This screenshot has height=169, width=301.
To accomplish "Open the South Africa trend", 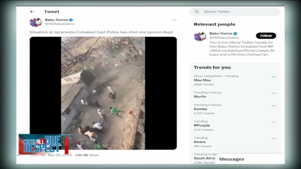I will (204, 158).
